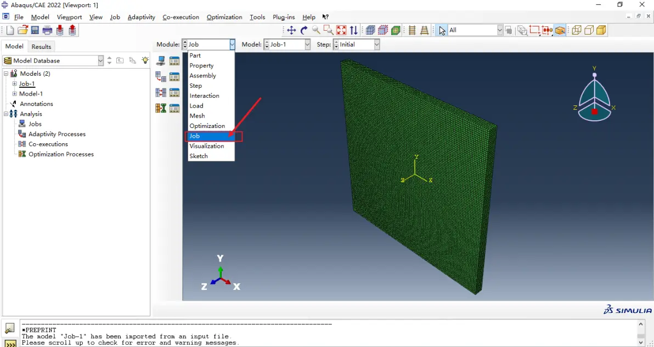The width and height of the screenshot is (654, 347).
Task: Select Jobs in the model tree
Action: (x=35, y=124)
